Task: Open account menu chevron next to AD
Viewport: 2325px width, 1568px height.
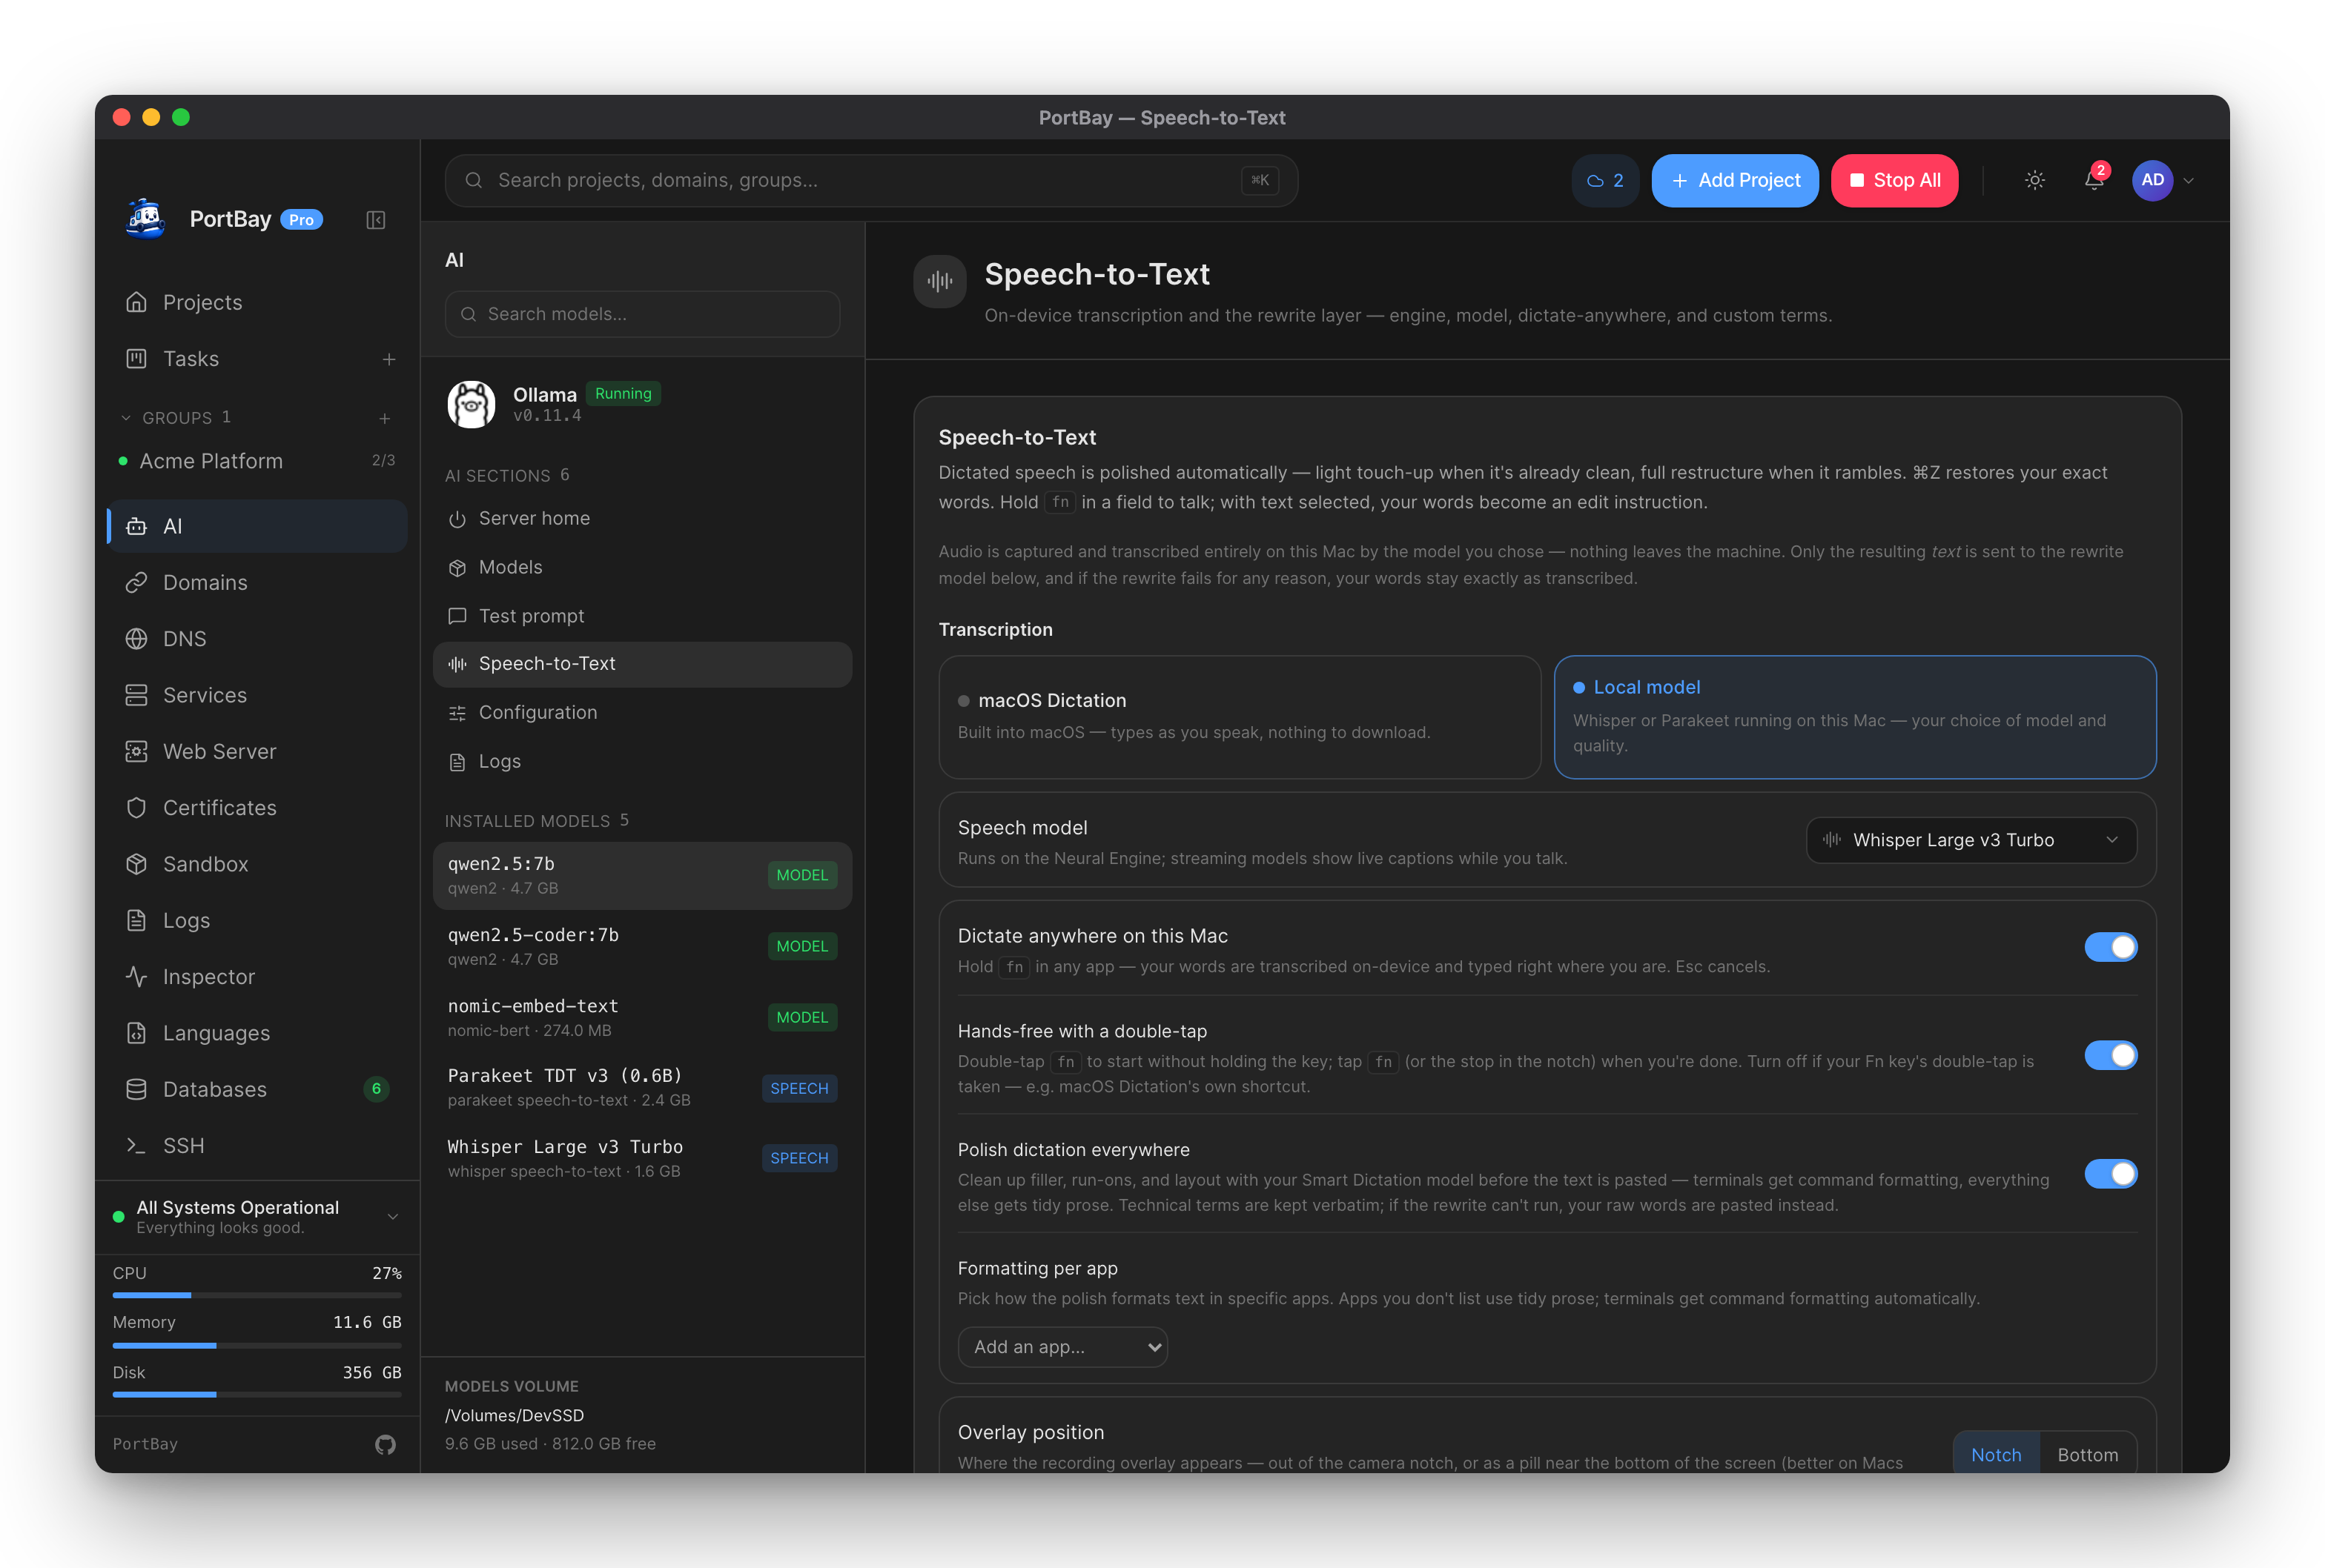Action: click(x=2189, y=181)
